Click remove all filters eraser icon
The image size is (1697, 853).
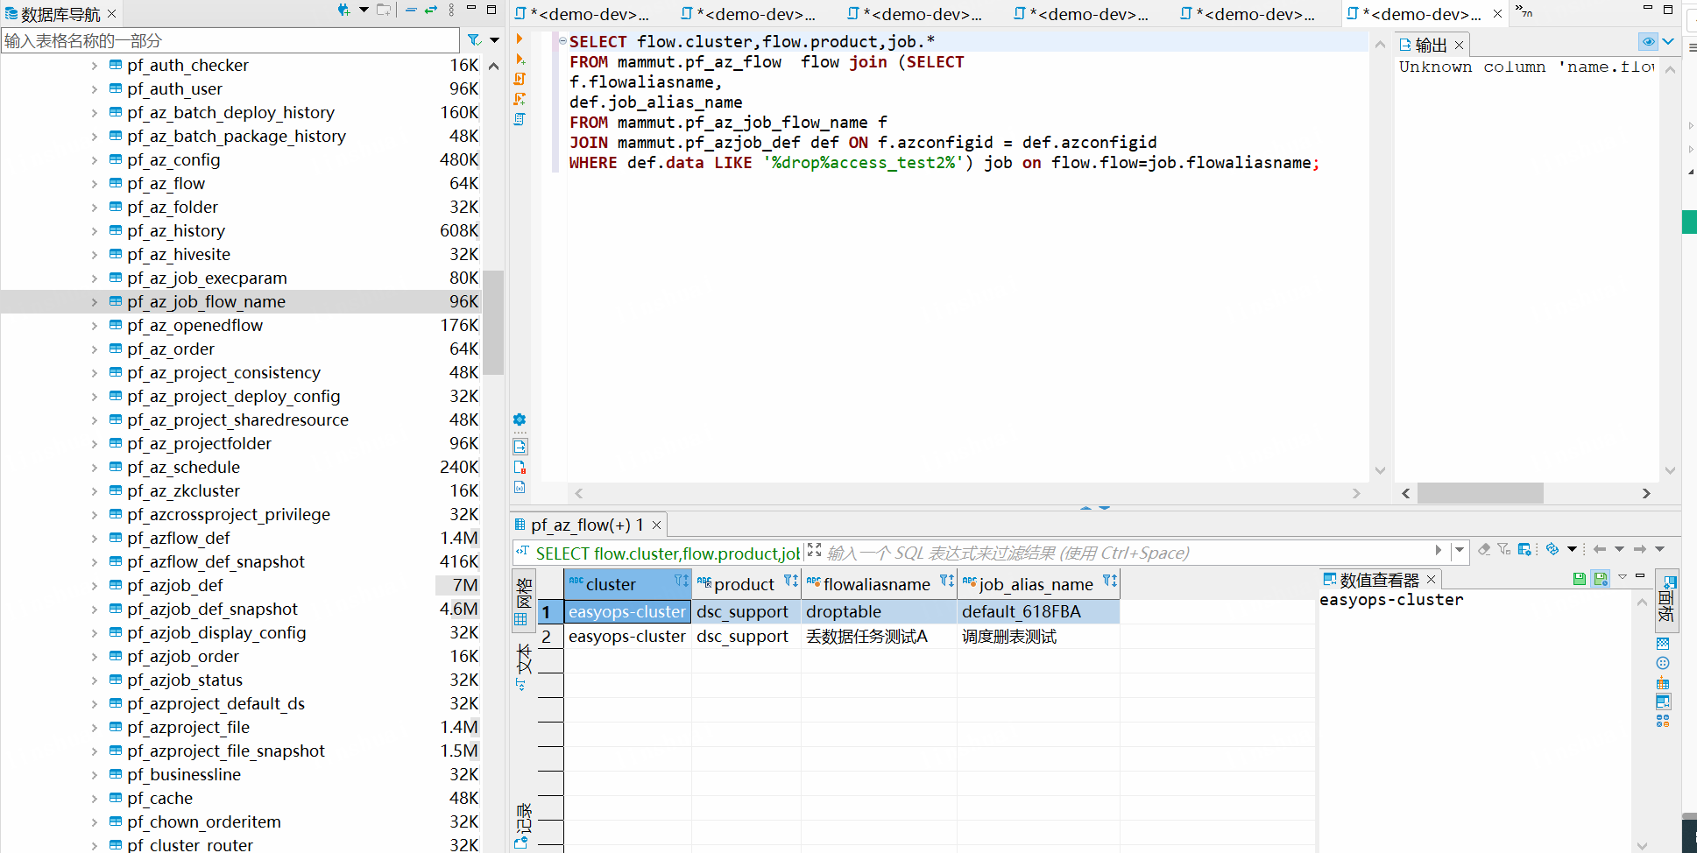tap(1484, 549)
